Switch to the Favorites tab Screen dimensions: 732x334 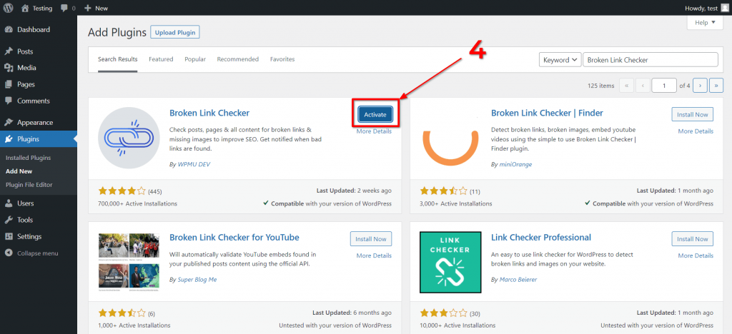[282, 60]
